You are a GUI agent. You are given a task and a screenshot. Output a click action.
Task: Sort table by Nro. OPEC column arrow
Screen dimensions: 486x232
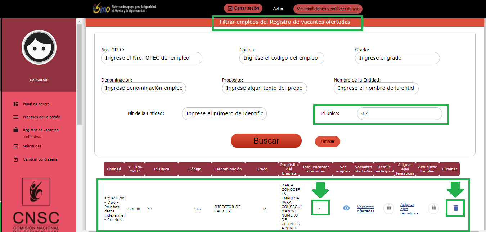pos(130,167)
